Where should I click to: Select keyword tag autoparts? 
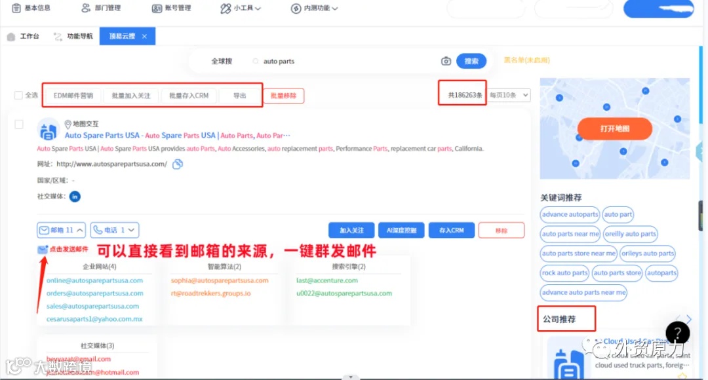point(661,273)
